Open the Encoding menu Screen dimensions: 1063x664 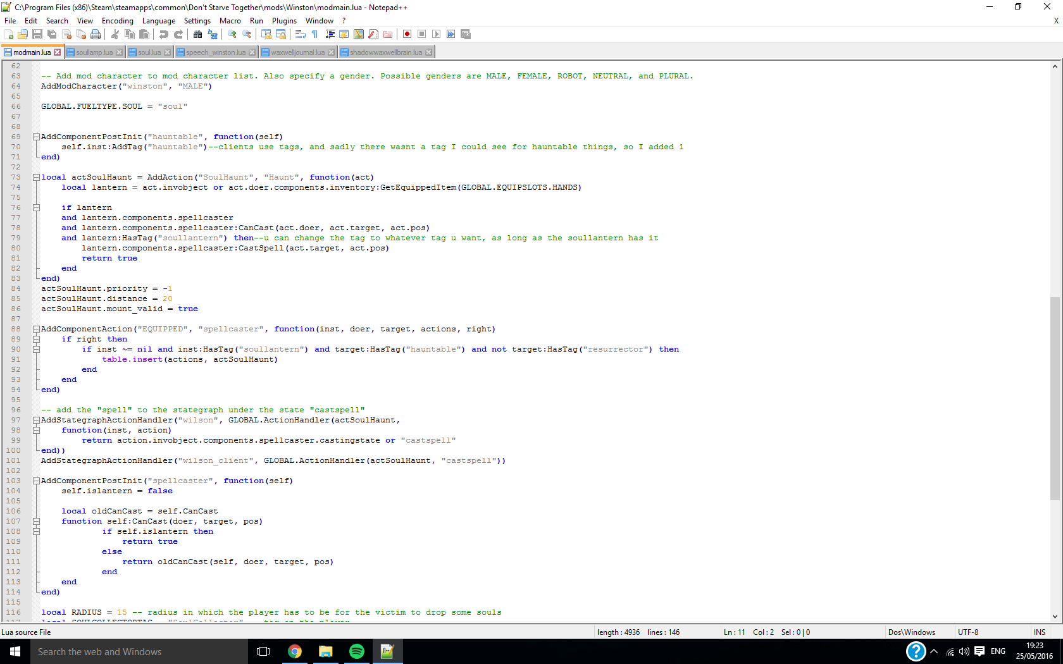117,21
